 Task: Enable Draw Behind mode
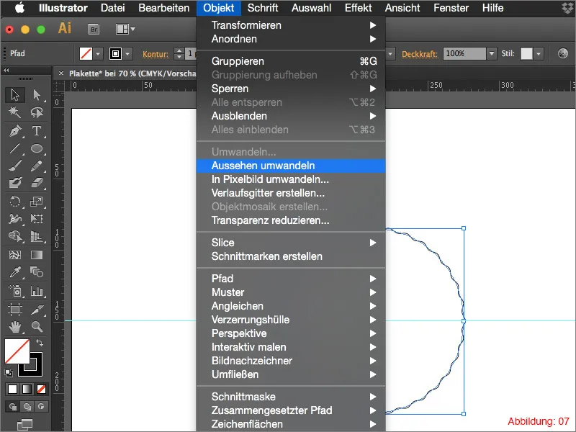[27, 407]
